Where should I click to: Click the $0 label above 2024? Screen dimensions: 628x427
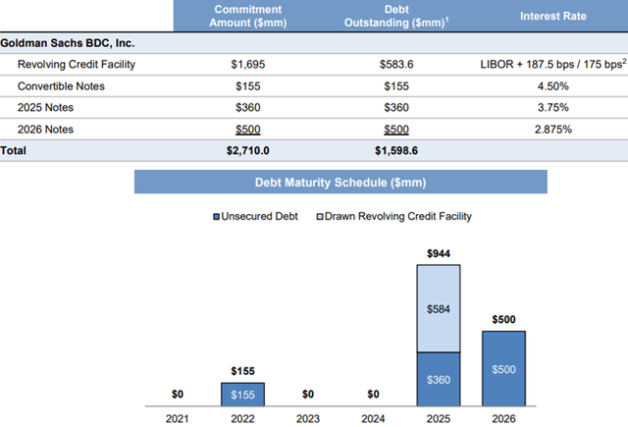tap(373, 395)
